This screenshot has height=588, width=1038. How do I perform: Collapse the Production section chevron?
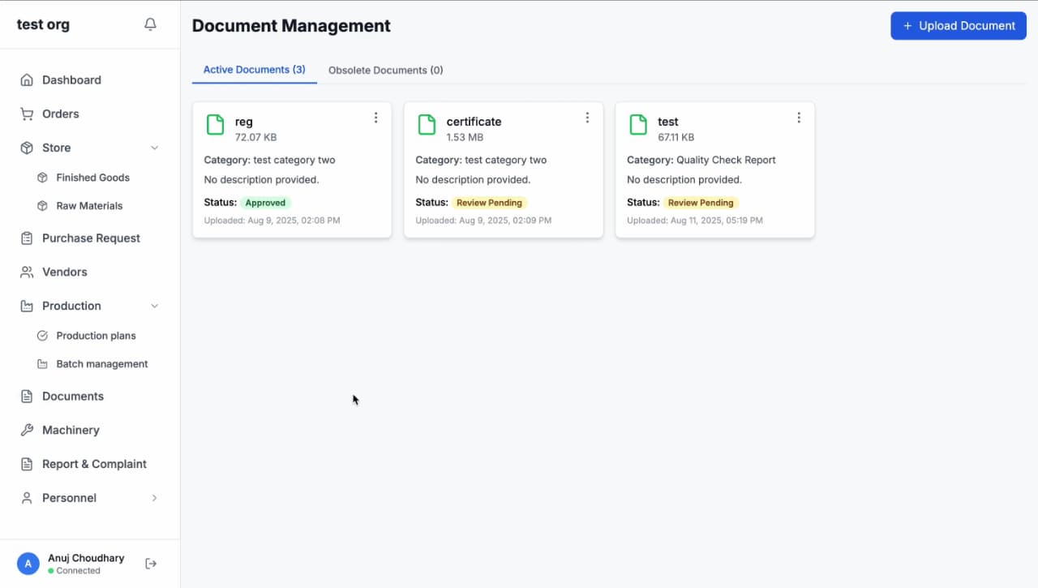tap(155, 307)
